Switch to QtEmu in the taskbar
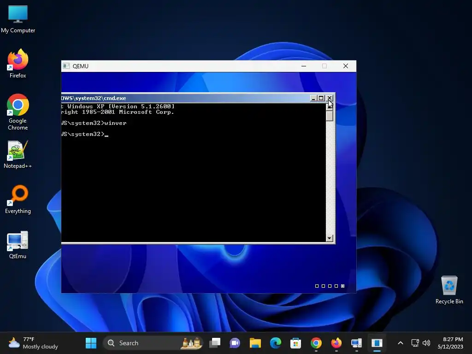 (x=356, y=343)
